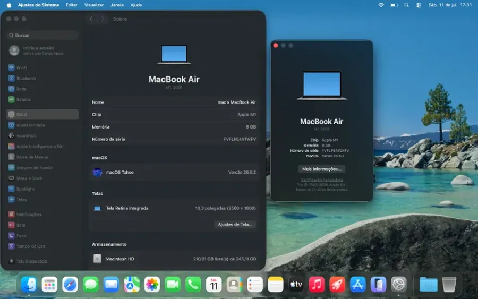Screen dimensions: 478x299
Task: Click the Macintosh HD storage row
Action: [174, 259]
